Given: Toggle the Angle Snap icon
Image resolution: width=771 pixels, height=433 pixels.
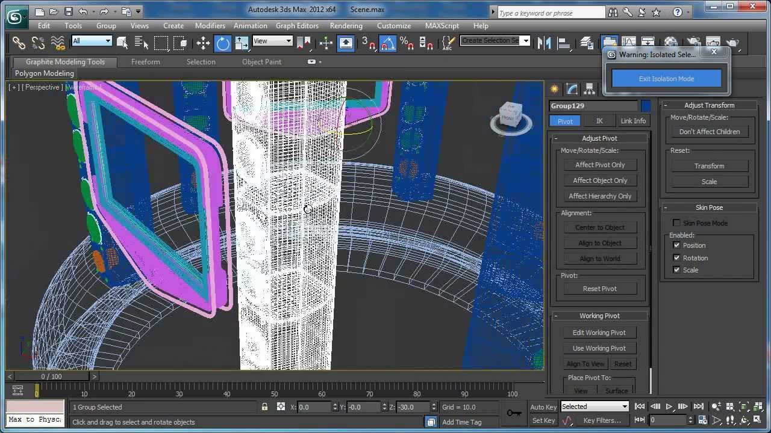Looking at the screenshot, I should coord(388,43).
